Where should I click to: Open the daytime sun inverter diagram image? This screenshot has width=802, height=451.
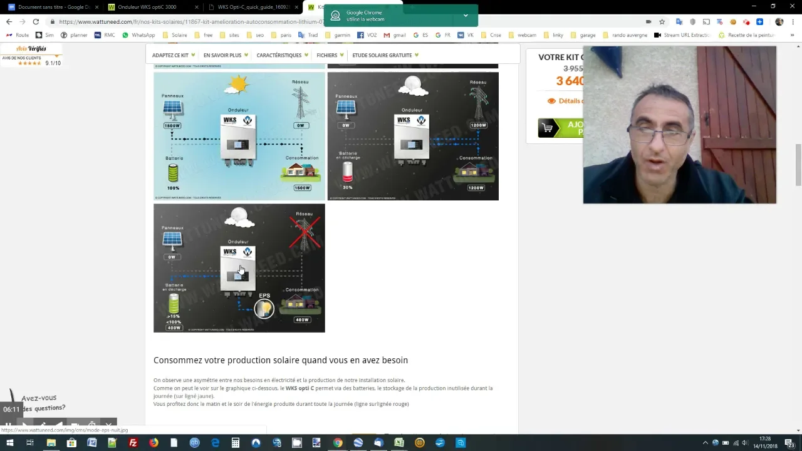pos(239,136)
